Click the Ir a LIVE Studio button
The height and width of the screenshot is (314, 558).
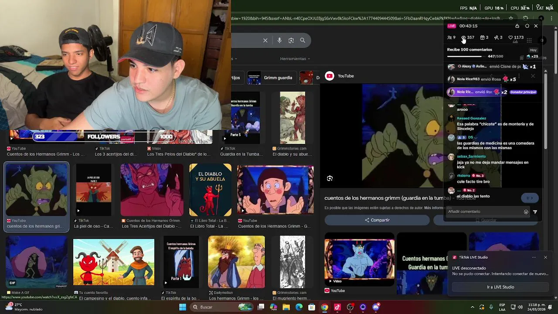pyautogui.click(x=500, y=287)
